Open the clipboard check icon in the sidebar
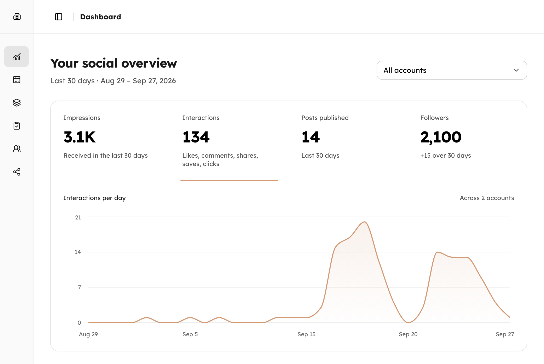Screen dimensions: 544x364 (16, 126)
